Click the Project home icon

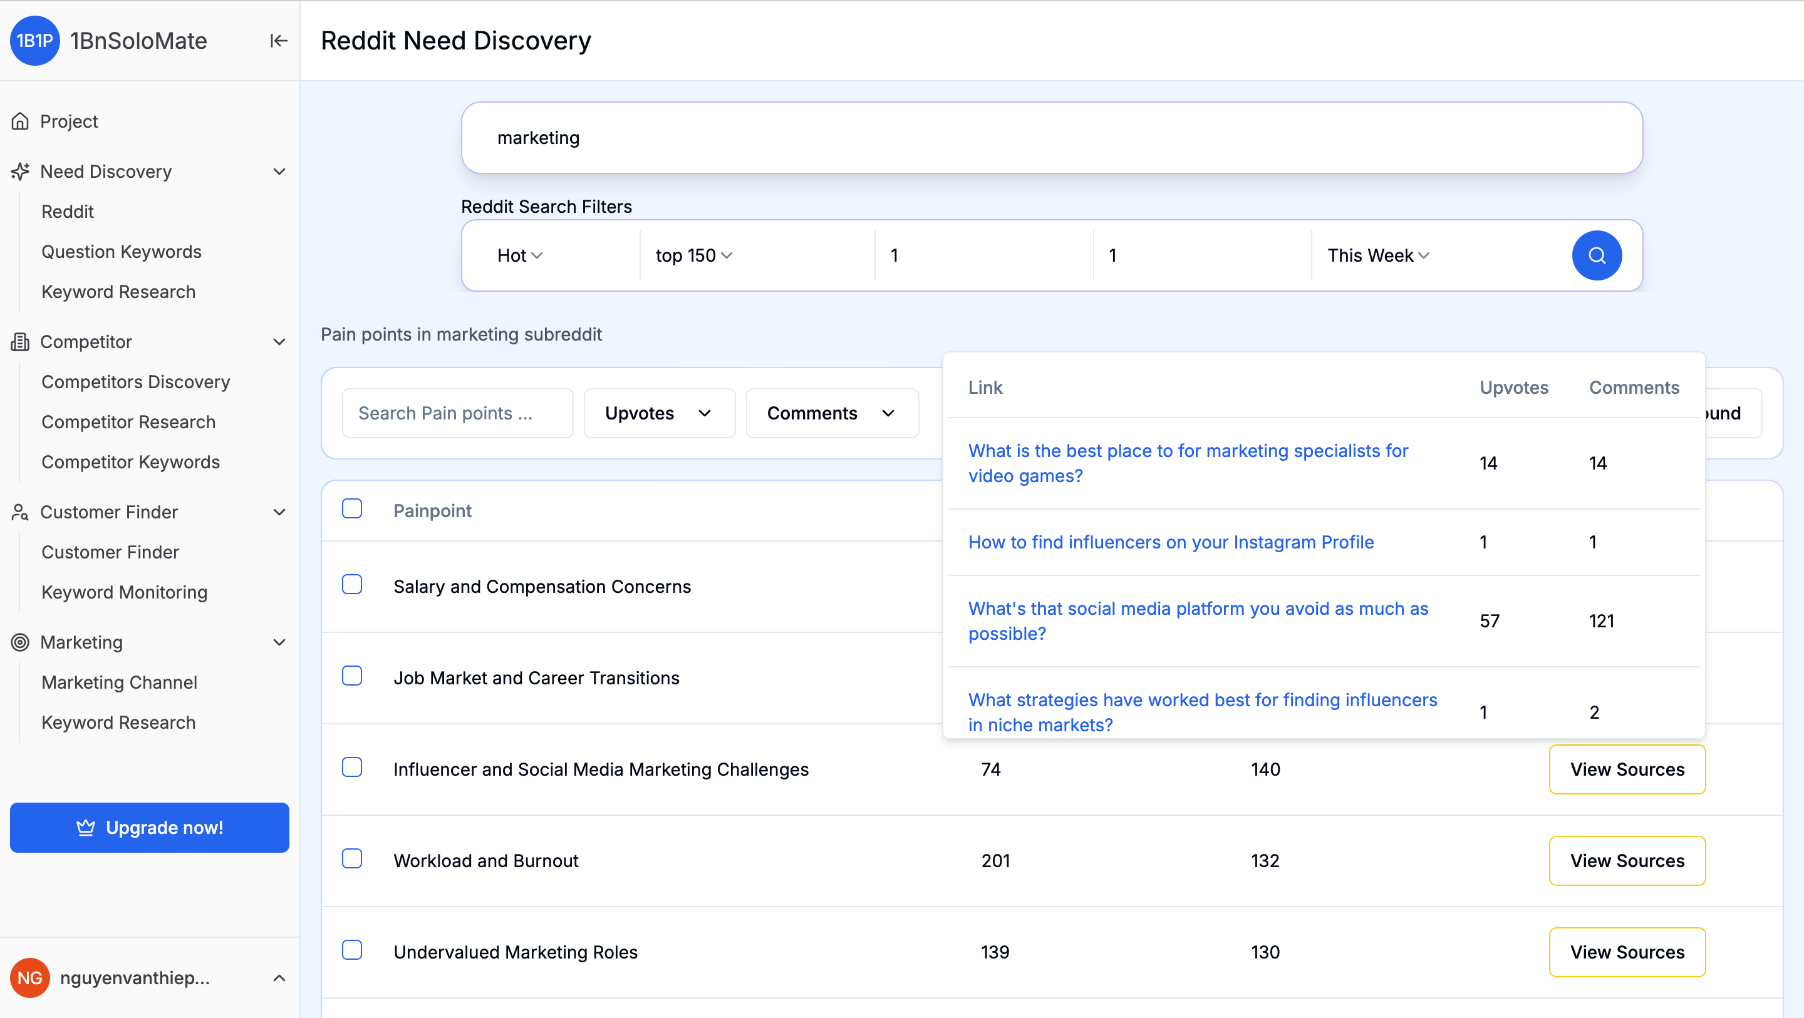[x=20, y=121]
